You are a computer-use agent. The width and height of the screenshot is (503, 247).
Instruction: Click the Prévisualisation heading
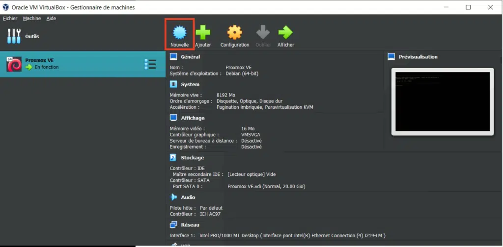coord(418,57)
